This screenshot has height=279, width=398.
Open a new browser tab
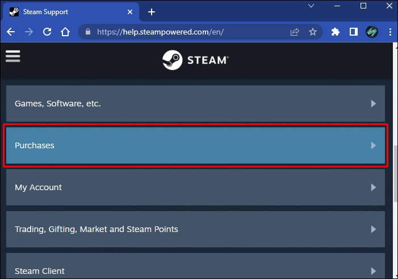click(x=152, y=12)
